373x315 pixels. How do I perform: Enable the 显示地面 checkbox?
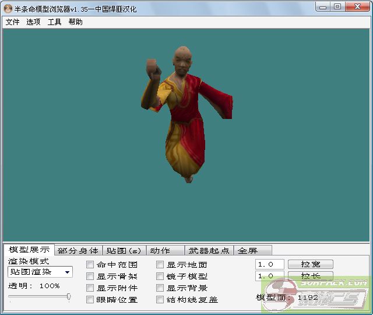[x=160, y=265]
